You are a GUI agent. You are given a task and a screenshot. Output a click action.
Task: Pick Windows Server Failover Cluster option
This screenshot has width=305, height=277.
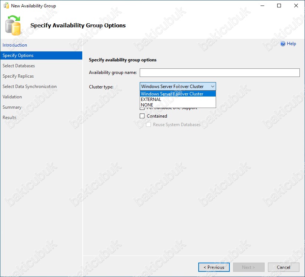tap(172, 94)
